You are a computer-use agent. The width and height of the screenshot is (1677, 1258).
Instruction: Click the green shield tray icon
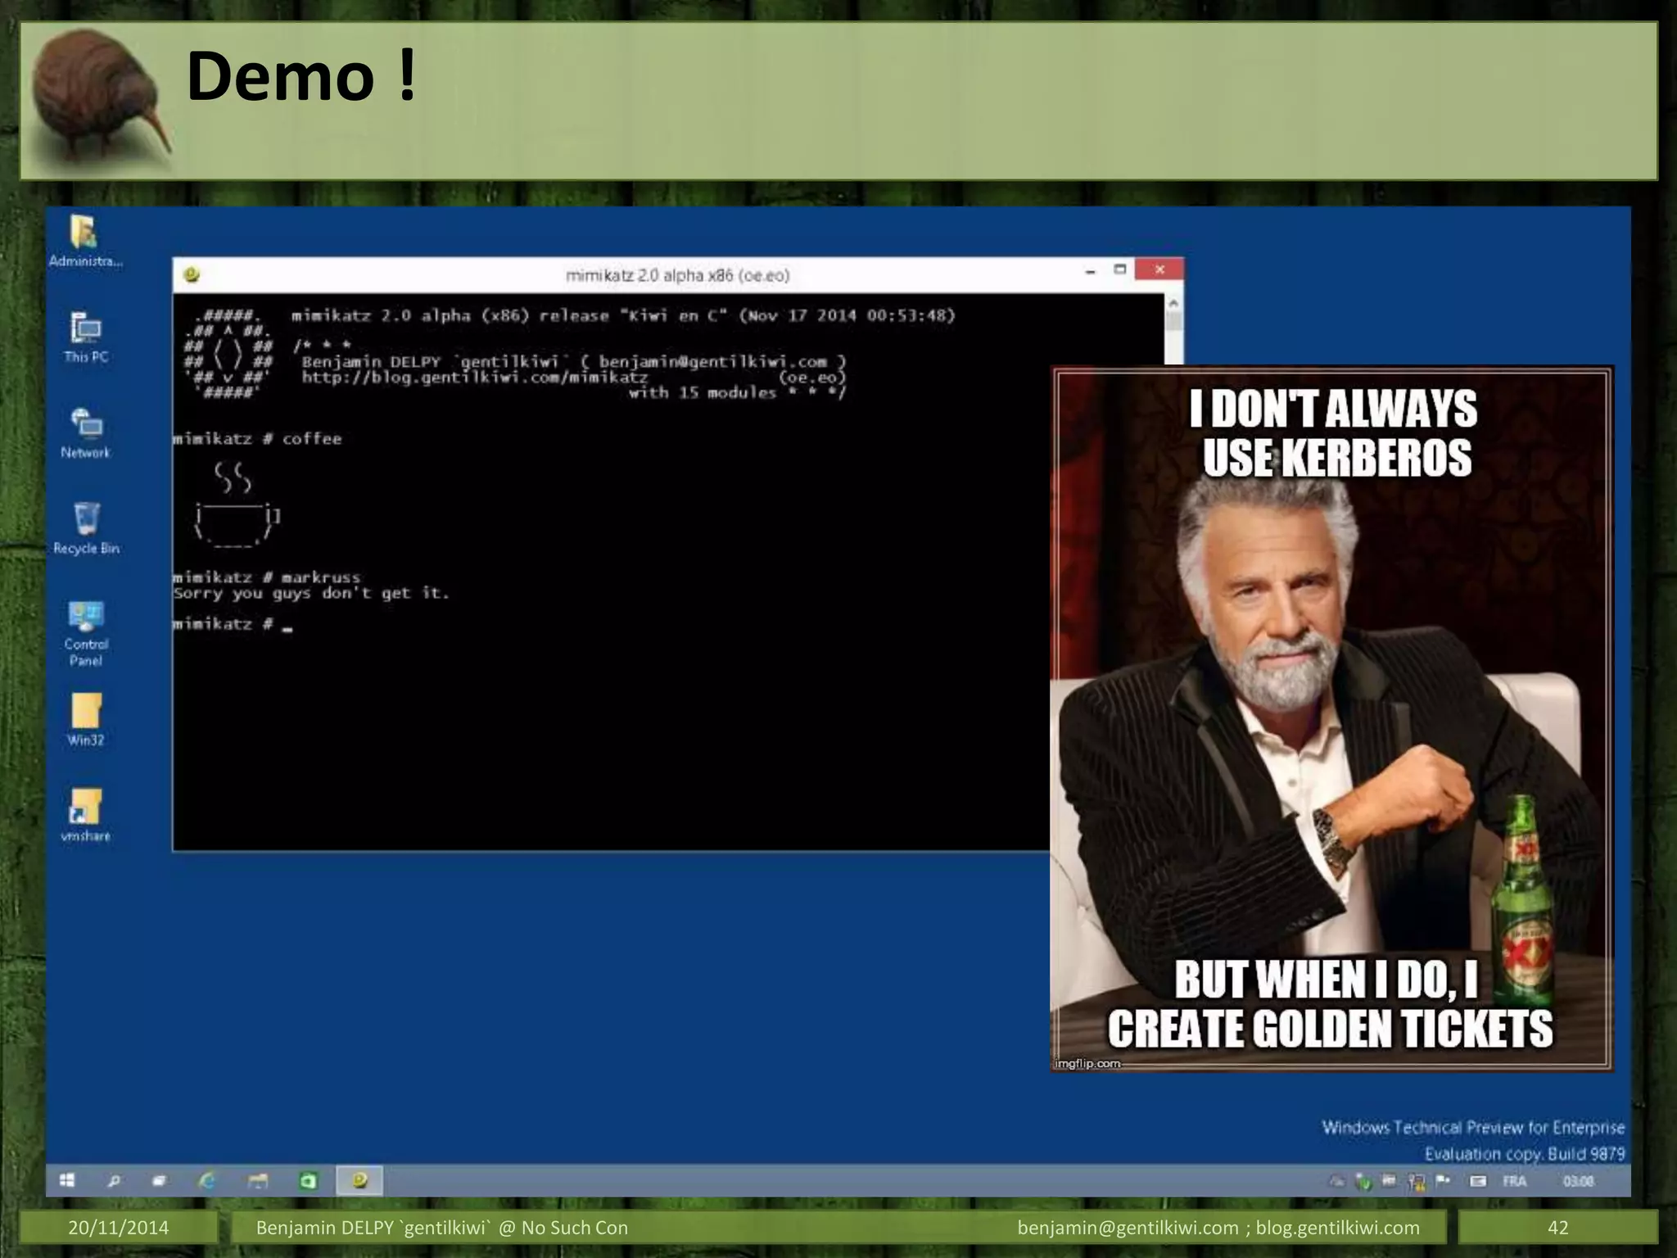tap(1363, 1181)
